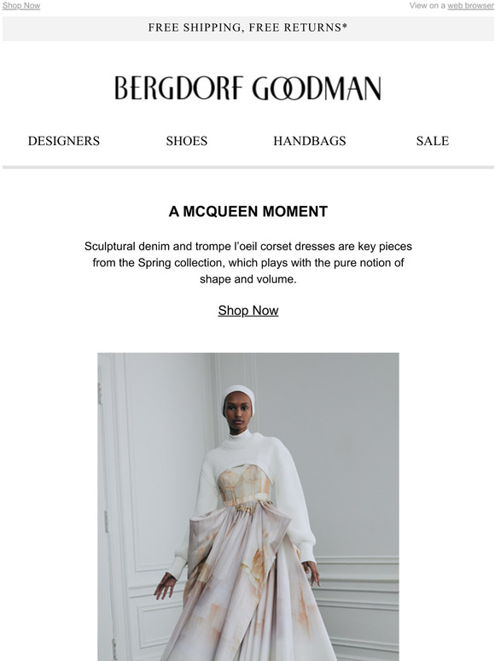Image resolution: width=495 pixels, height=661 pixels.
Task: Go to the Shoes section
Action: point(187,141)
